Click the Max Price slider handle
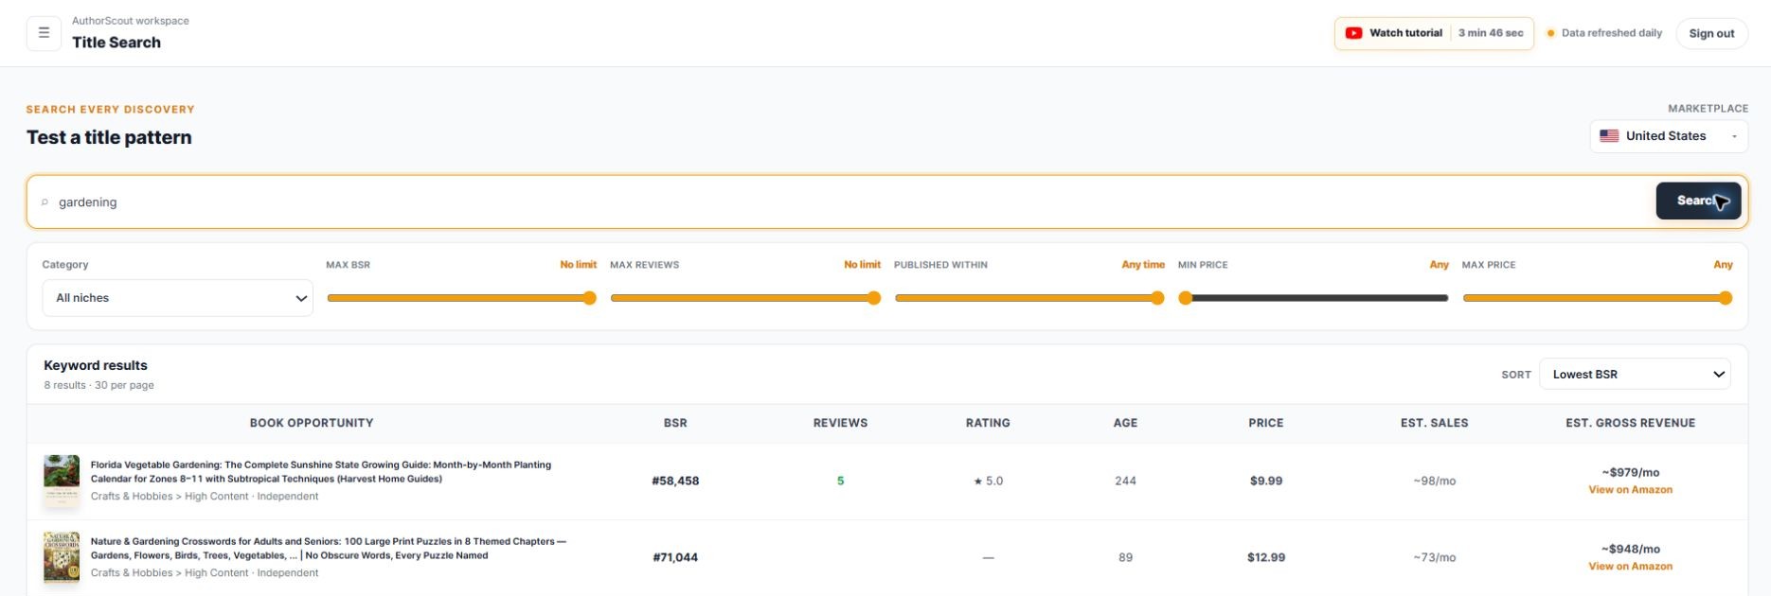This screenshot has height=596, width=1771. point(1726,298)
